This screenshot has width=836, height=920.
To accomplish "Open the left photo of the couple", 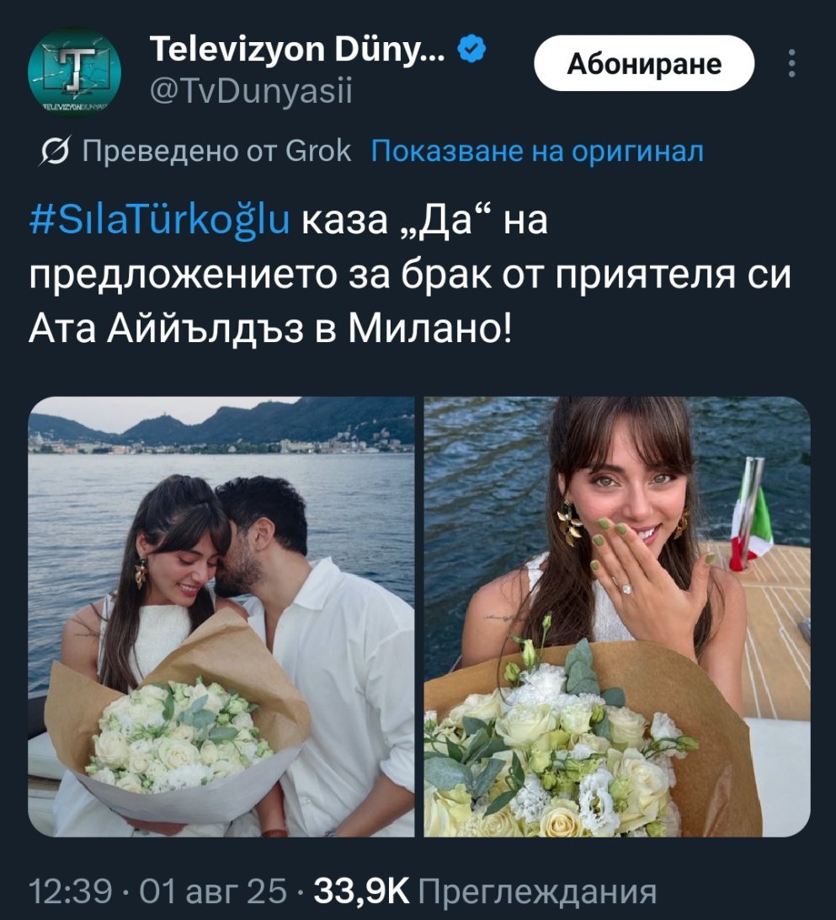I will pos(221,616).
